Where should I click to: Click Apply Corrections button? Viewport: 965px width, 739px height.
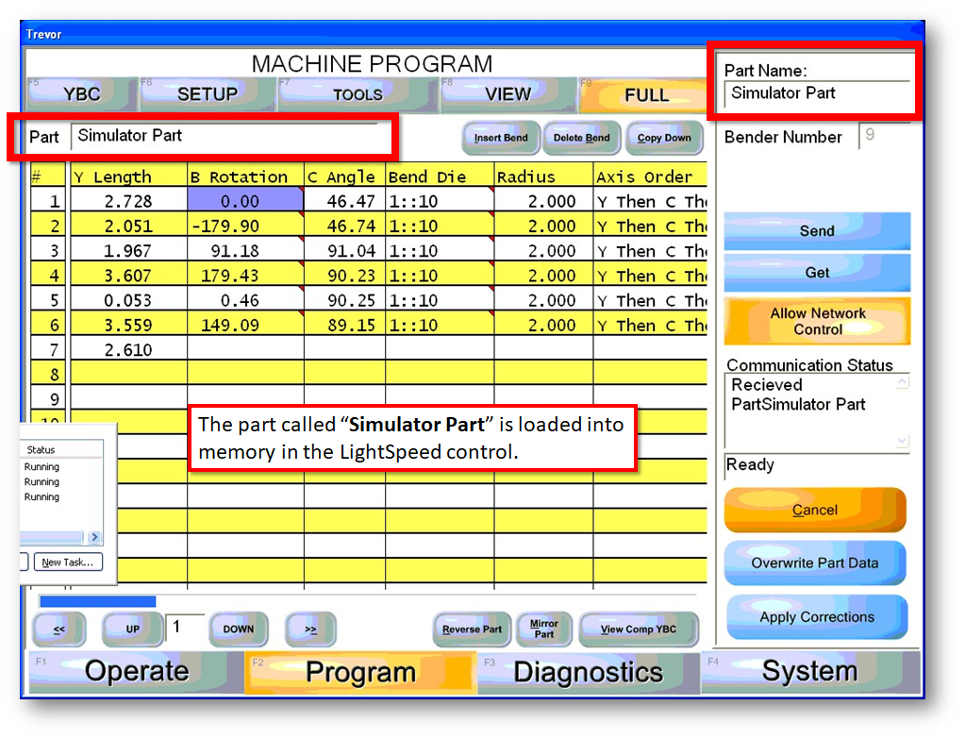point(817,617)
